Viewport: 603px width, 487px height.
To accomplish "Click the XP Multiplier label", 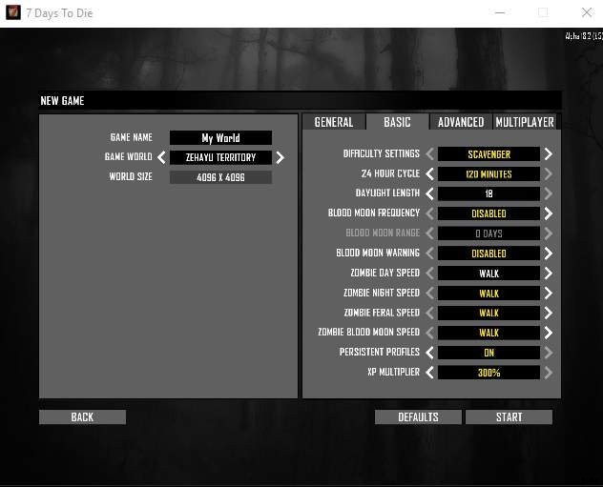I will 393,373.
